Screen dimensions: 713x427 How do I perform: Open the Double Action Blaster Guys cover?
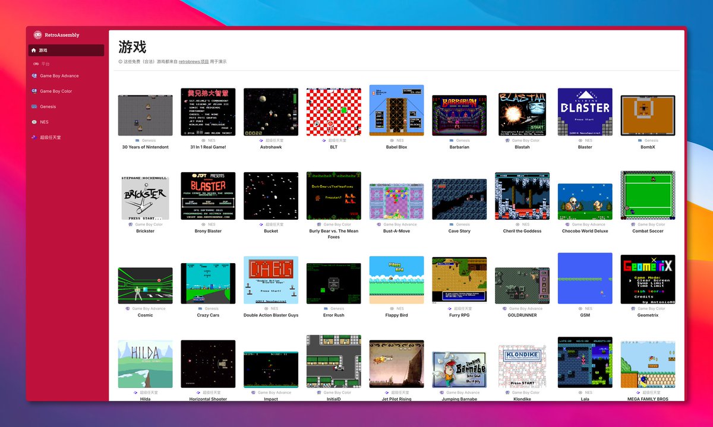click(x=271, y=280)
